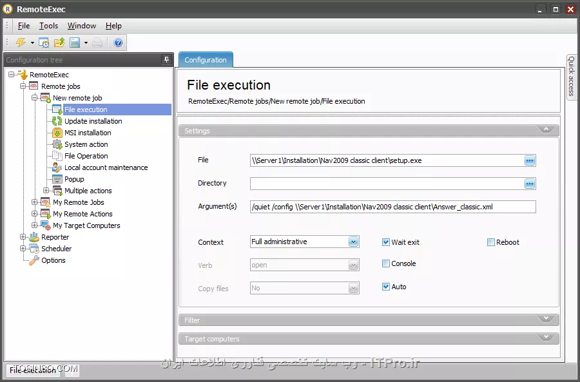Screen dimensions: 580x382
Task: Collapse the New remote job node
Action: (x=34, y=98)
